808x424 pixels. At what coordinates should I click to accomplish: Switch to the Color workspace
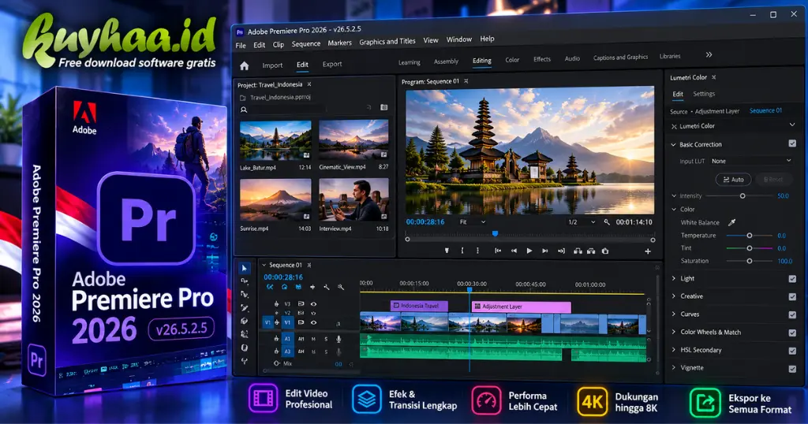(511, 60)
